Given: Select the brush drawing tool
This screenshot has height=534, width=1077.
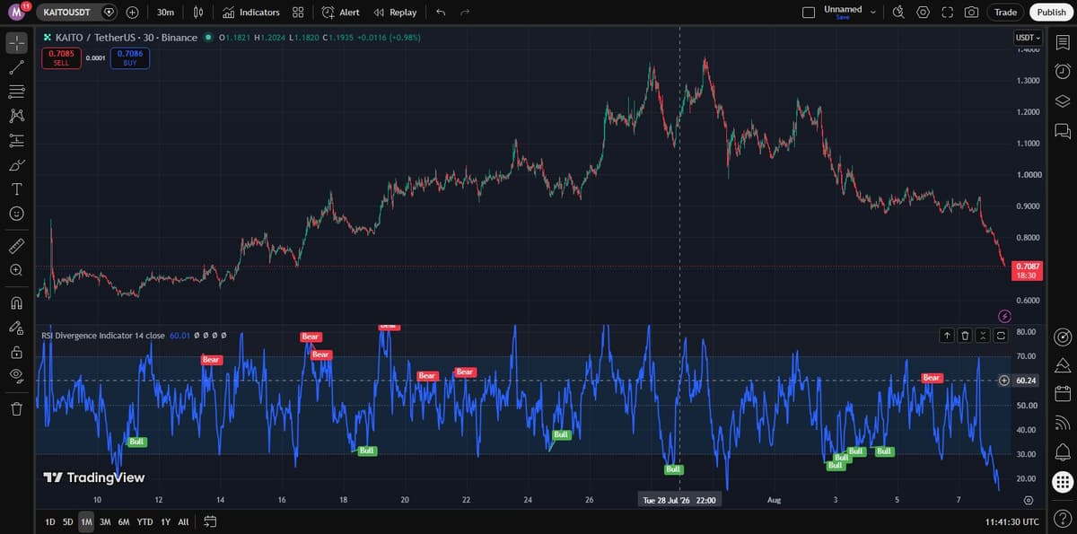Looking at the screenshot, I should pyautogui.click(x=16, y=165).
